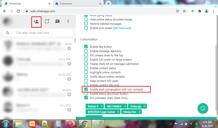Click the add contact icon in WhatsApp header
This screenshot has height=128, width=218.
coord(36,21)
